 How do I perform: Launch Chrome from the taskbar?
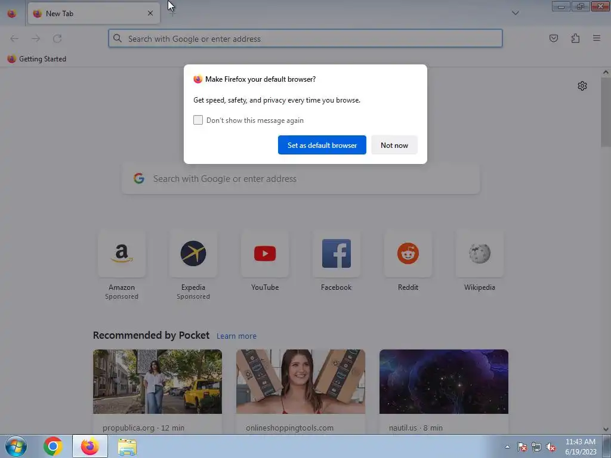coord(53,446)
